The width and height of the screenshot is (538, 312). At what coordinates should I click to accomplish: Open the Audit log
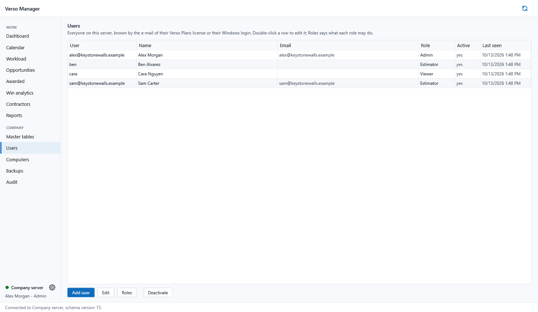pos(30,182)
